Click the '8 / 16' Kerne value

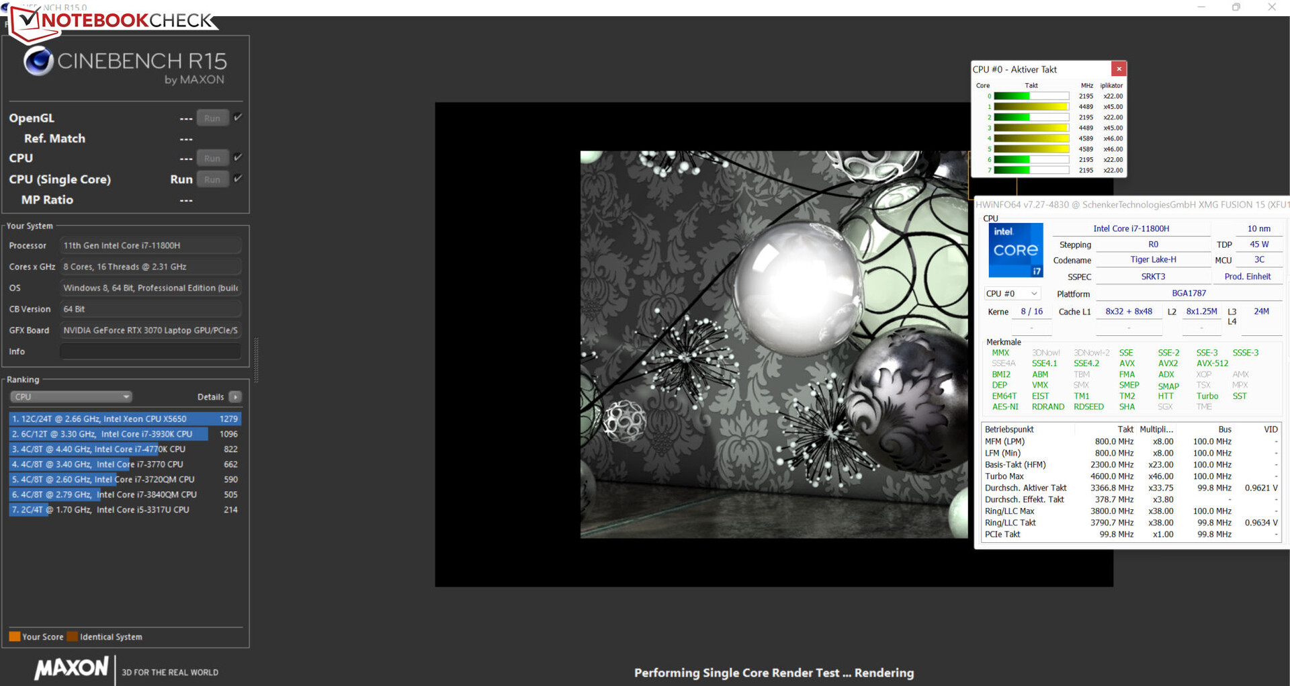pos(1032,311)
